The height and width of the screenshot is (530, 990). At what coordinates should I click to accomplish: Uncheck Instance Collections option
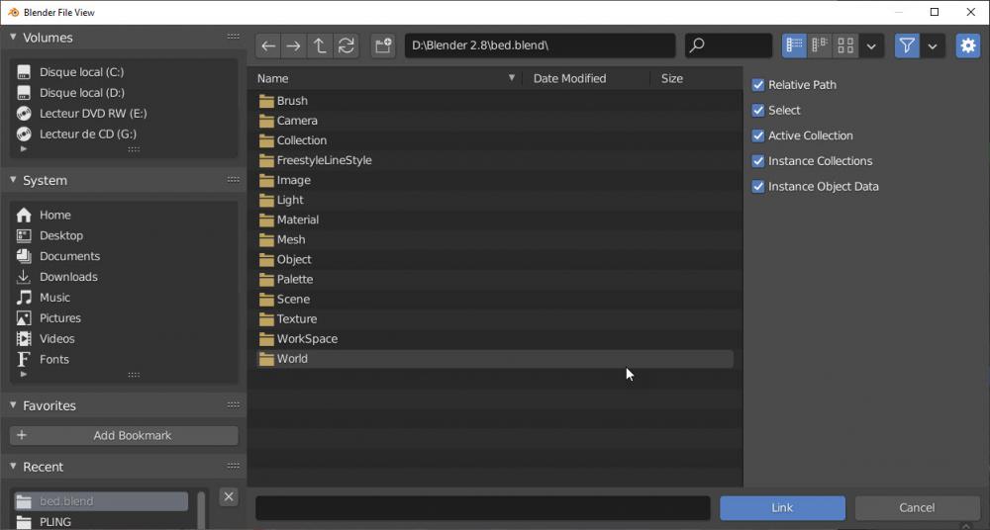tap(758, 161)
